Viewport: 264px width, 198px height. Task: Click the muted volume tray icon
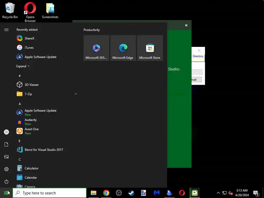tap(230, 193)
